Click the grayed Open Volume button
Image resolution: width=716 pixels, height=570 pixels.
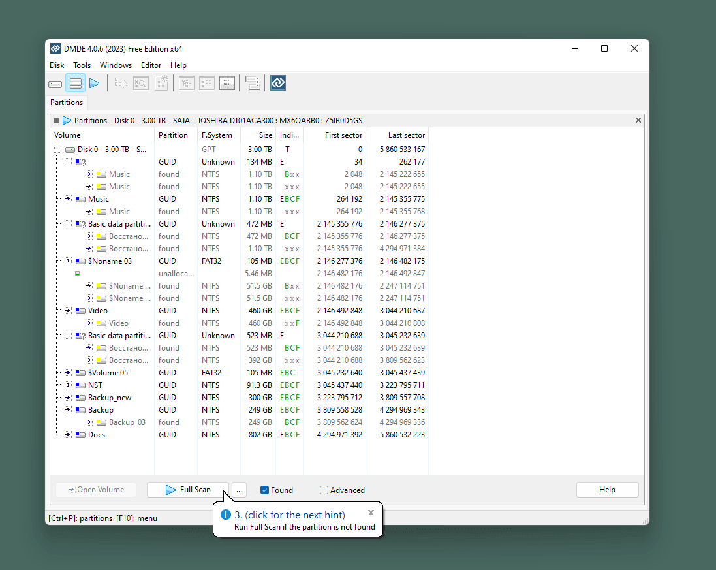(x=97, y=490)
